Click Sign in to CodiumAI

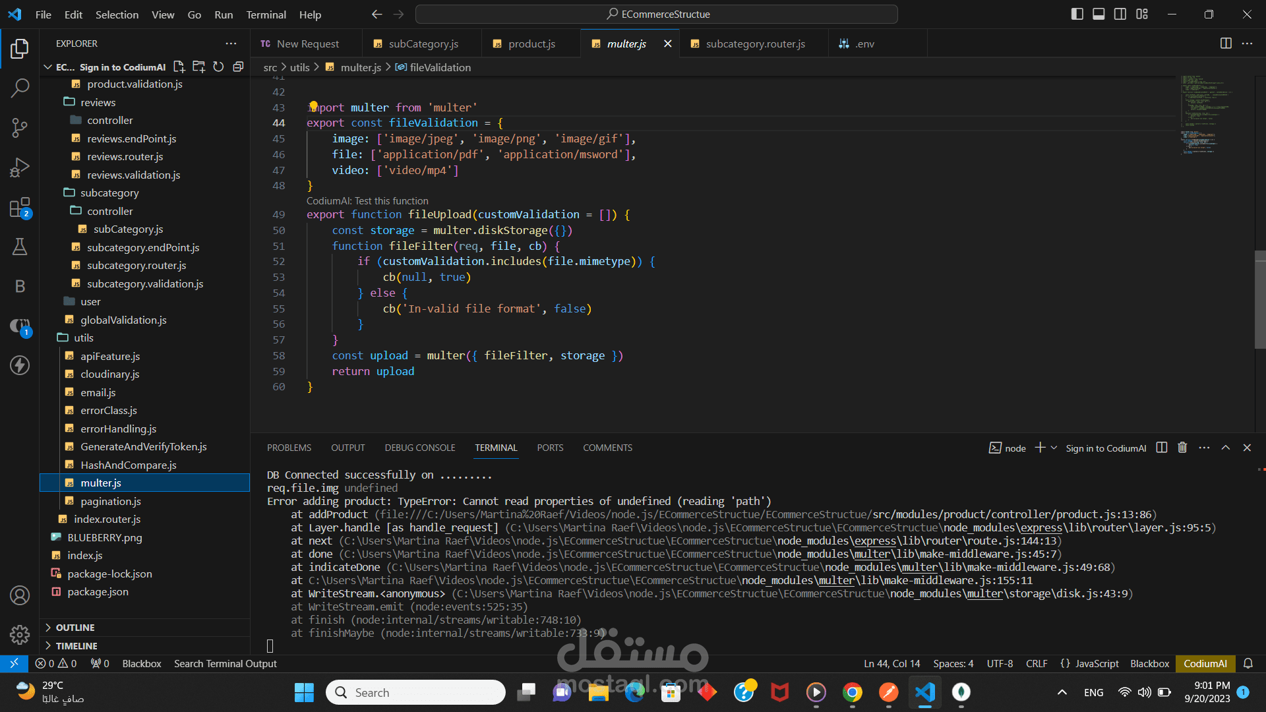[x=1106, y=448]
